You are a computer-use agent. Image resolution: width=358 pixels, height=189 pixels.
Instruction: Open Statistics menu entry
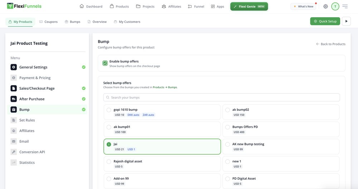[x=47, y=162]
